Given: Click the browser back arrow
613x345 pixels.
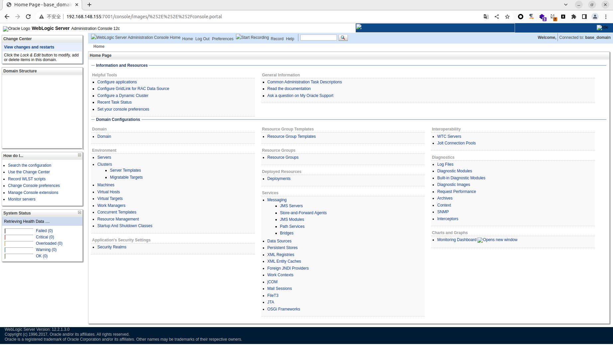Looking at the screenshot, I should point(7,17).
